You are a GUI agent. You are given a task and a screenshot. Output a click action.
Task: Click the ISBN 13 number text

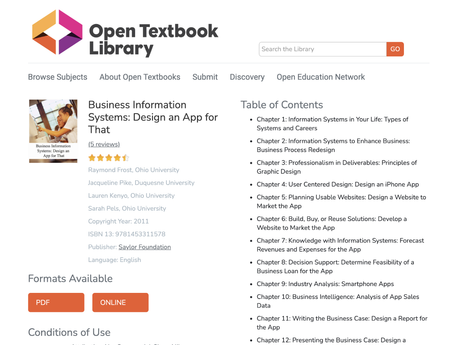coord(126,234)
